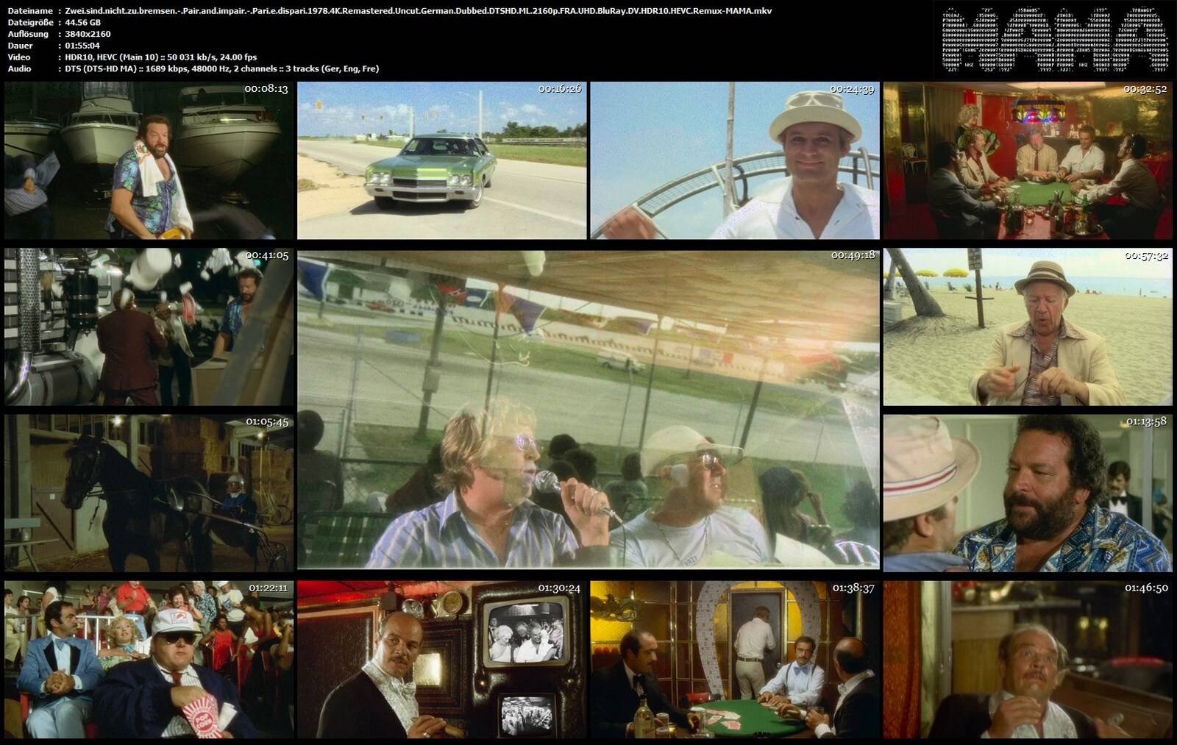Click the 00:49:18 timestamp label
Screen dimensions: 1177x745
[x=853, y=255]
